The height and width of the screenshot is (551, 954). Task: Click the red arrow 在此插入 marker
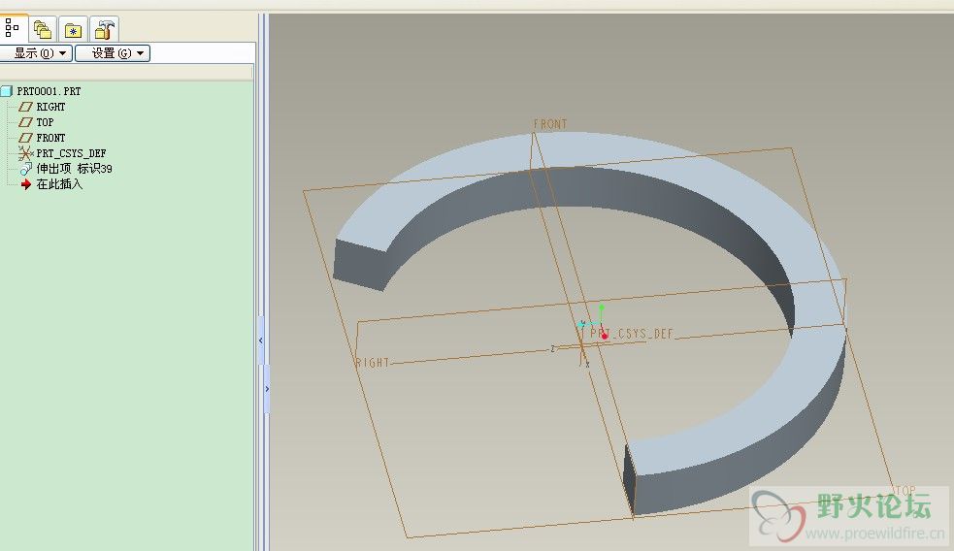pyautogui.click(x=25, y=184)
